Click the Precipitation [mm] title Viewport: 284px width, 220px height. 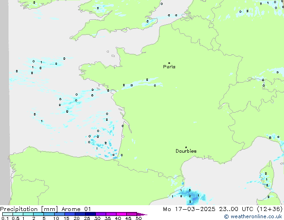29,209
